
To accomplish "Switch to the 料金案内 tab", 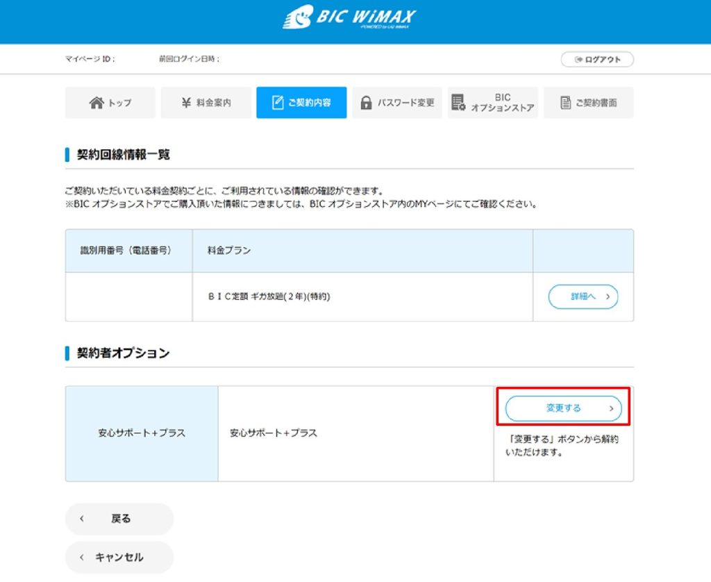I will [x=206, y=103].
